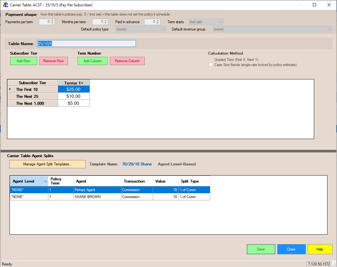Screen dimensions: 337x267
Task: Increase Payments per term value
Action: (52, 21)
